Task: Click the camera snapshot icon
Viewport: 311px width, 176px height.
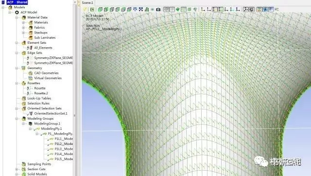Action: [x=158, y=9]
